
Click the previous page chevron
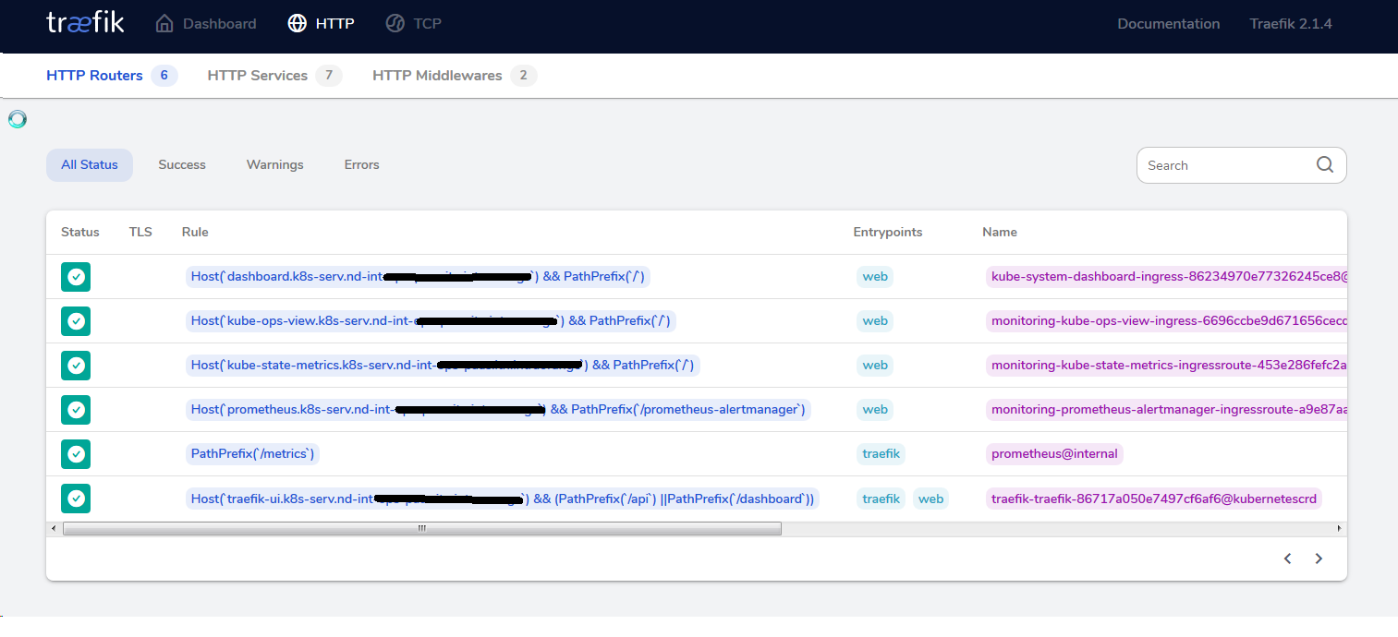tap(1287, 559)
